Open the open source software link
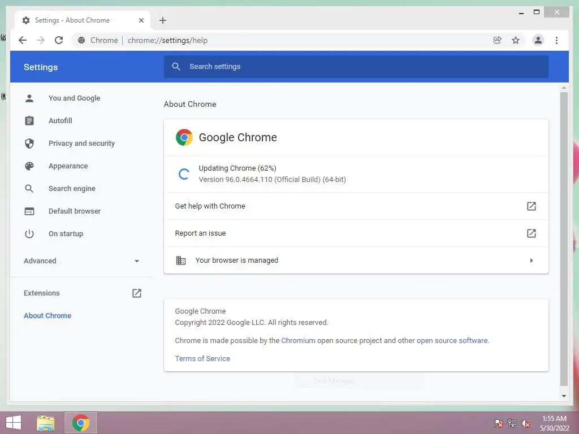Image resolution: width=579 pixels, height=434 pixels. pos(452,340)
